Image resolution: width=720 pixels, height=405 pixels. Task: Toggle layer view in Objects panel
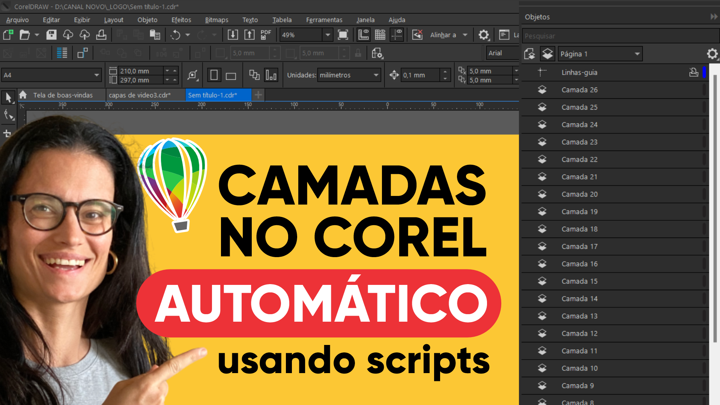547,54
